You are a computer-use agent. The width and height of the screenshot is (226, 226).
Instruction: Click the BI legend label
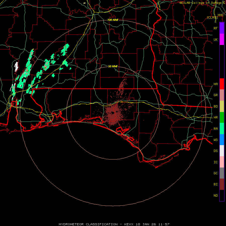pos(215,184)
